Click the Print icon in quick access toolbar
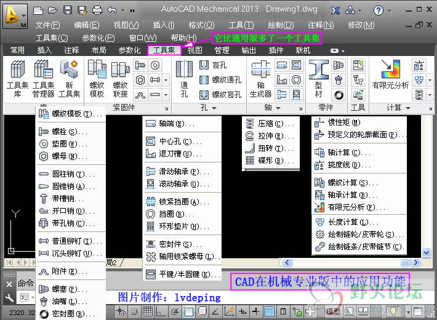 click(x=97, y=10)
